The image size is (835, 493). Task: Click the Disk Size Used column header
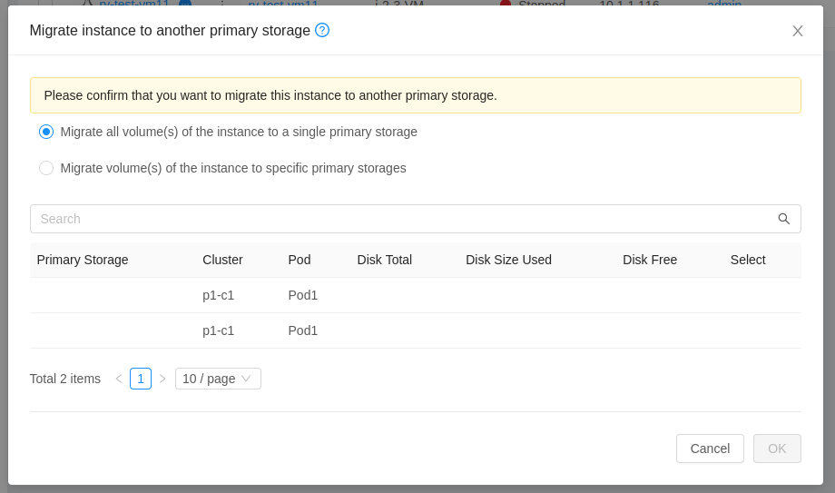click(x=508, y=260)
